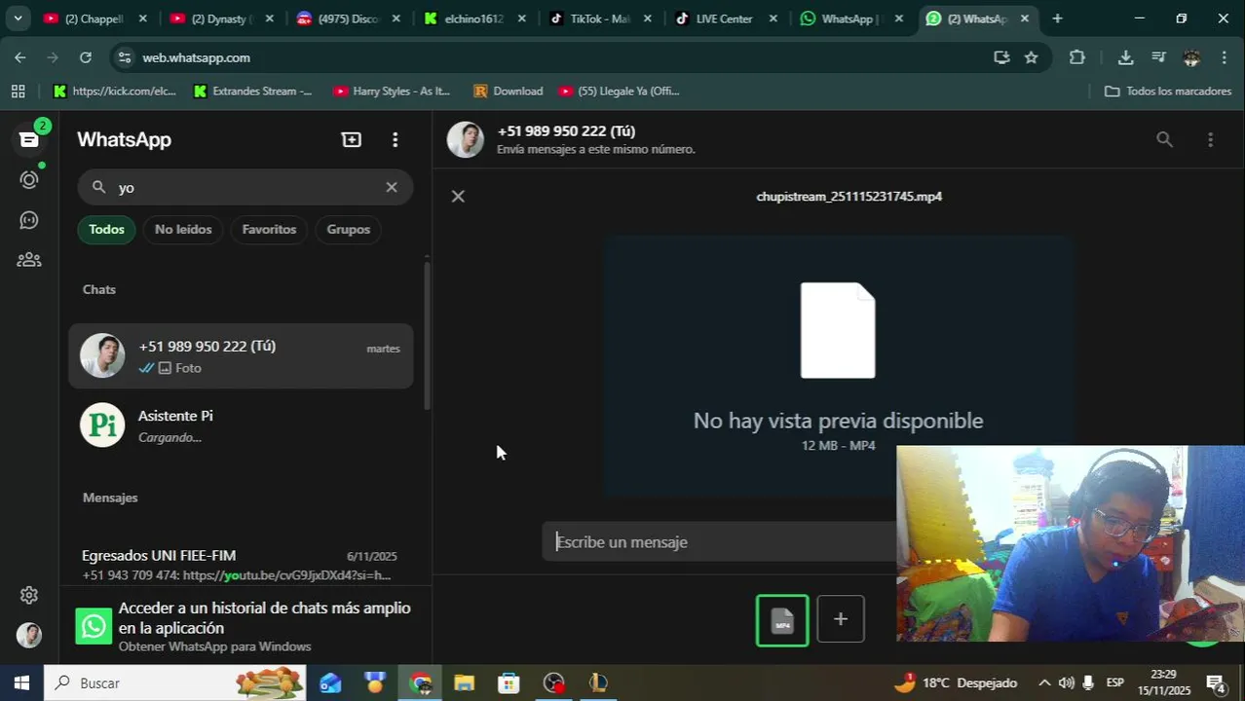This screenshot has height=701, width=1245.
Task: Open own profile picture in sidebar
Action: pos(29,635)
